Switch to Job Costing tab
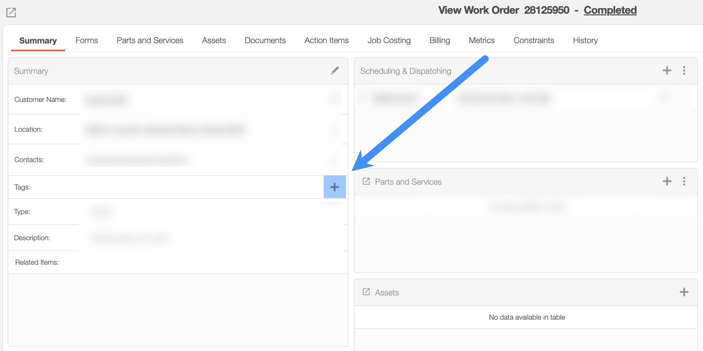 [x=389, y=40]
